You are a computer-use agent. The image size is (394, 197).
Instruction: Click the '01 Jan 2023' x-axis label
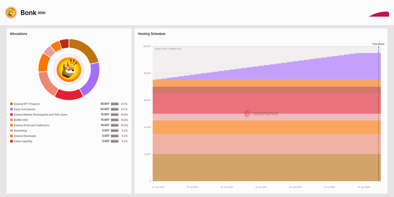coord(159,187)
